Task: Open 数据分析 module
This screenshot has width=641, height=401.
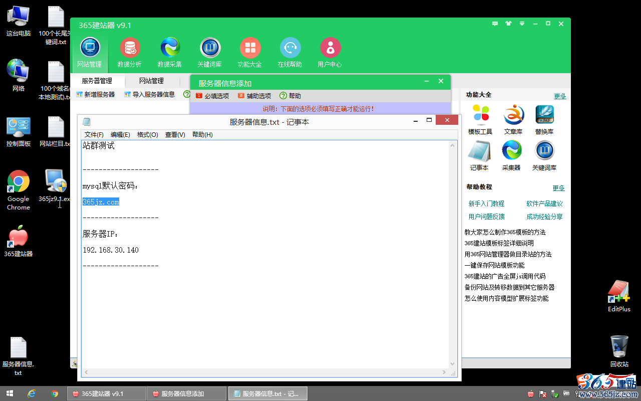Action: [x=130, y=53]
